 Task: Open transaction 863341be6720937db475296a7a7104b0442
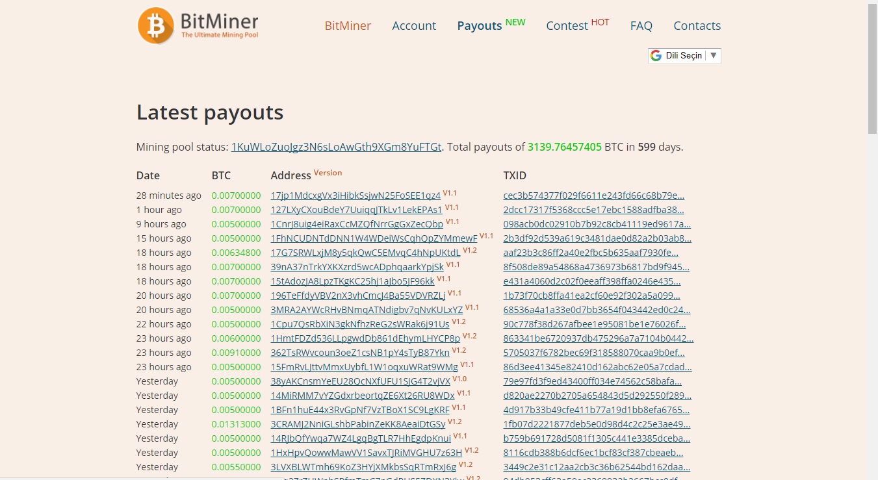pyautogui.click(x=599, y=338)
